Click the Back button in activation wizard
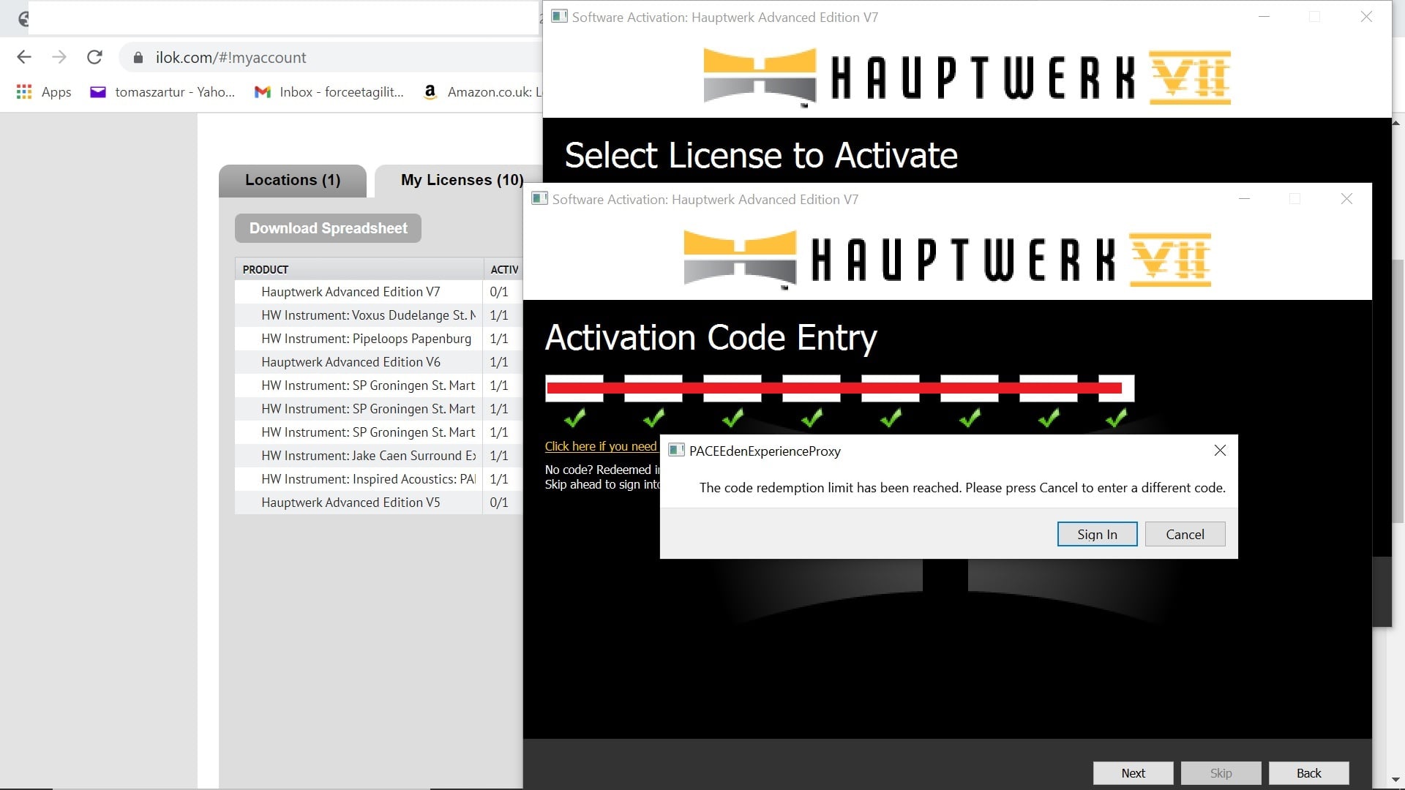 point(1308,773)
